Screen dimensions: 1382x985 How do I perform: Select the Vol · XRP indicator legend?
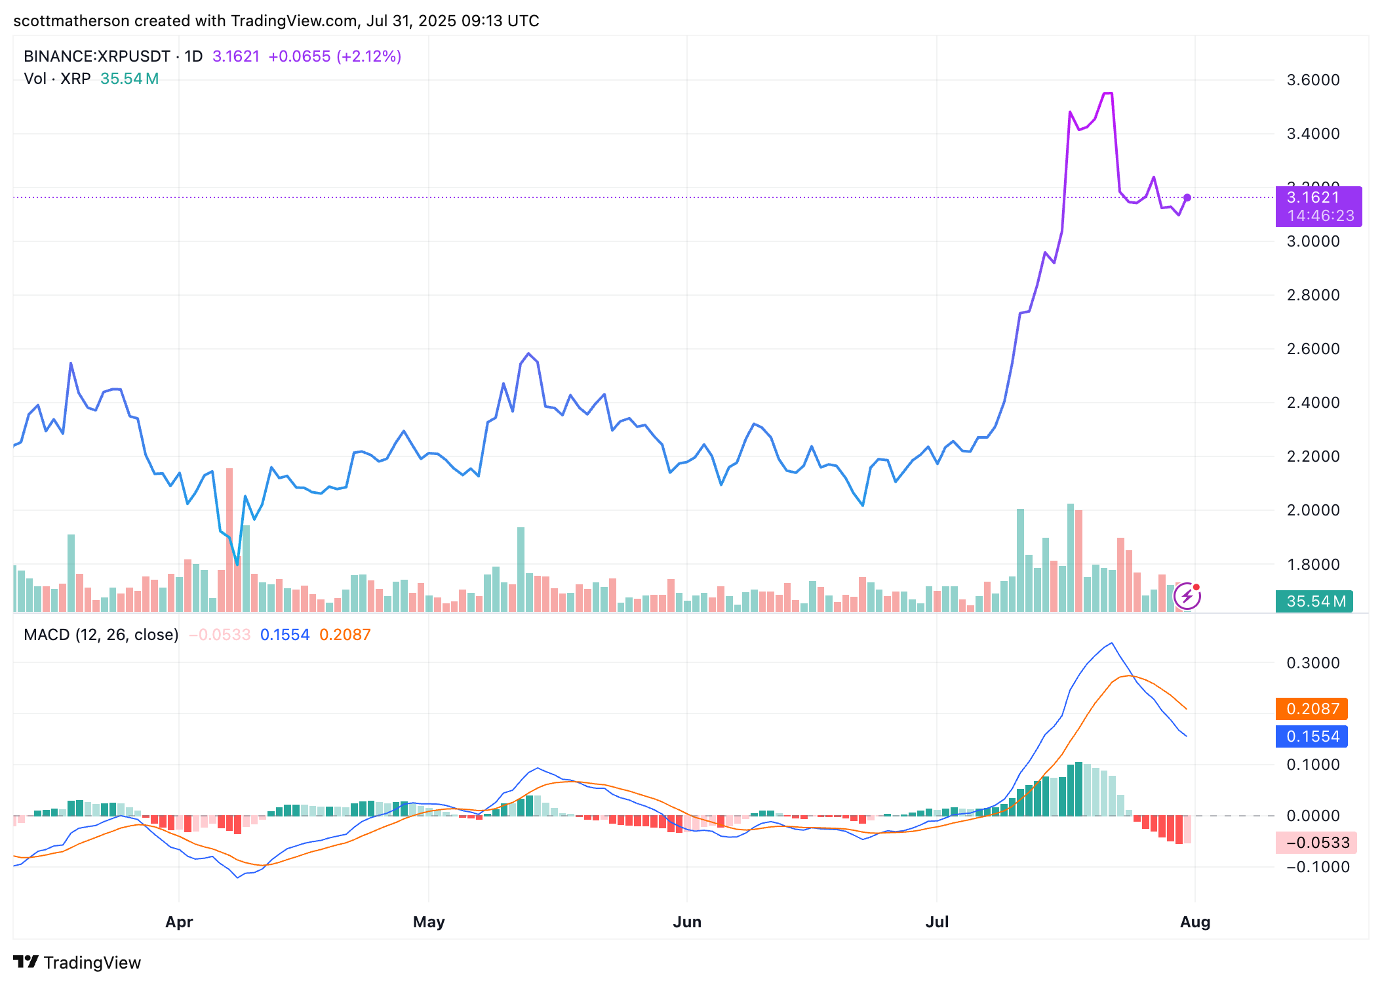coord(57,79)
